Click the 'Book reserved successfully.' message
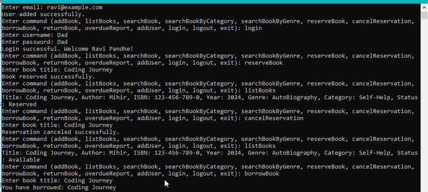Screen dimensions: 428x192 click(48, 76)
